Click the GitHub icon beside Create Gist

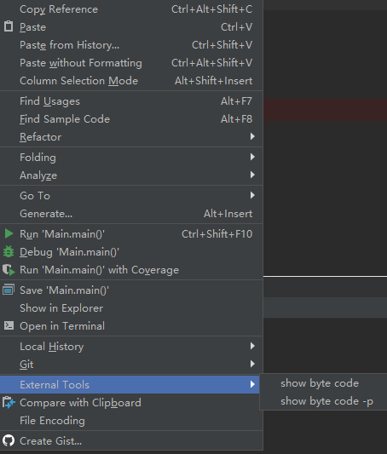(x=9, y=440)
